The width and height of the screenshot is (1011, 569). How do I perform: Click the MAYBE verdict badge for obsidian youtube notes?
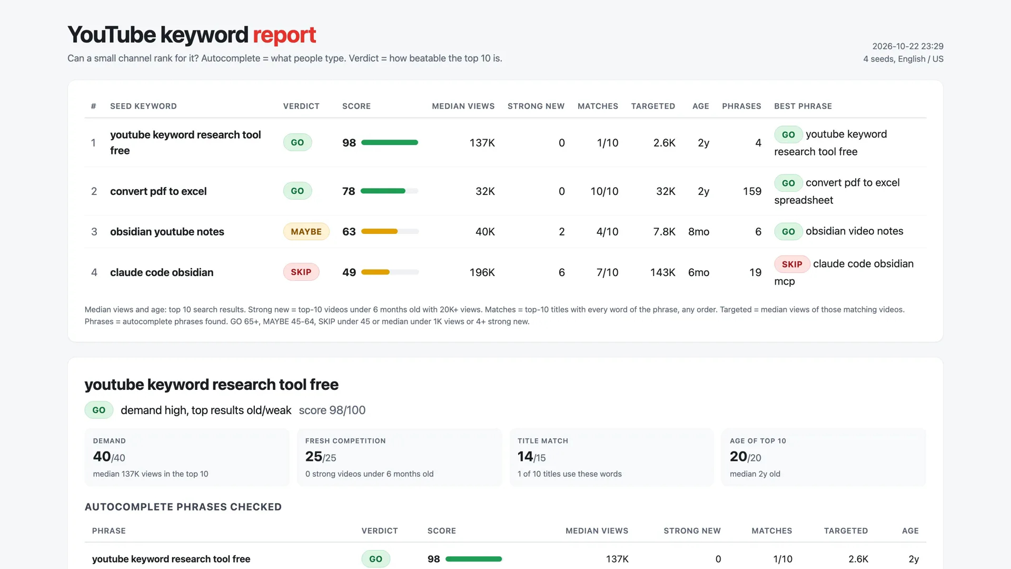pos(306,232)
